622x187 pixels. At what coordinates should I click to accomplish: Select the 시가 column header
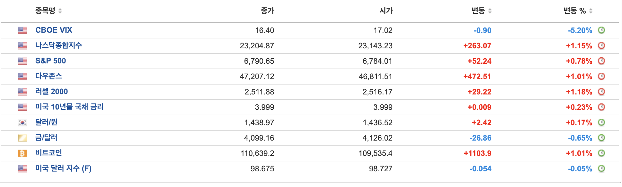click(x=385, y=10)
